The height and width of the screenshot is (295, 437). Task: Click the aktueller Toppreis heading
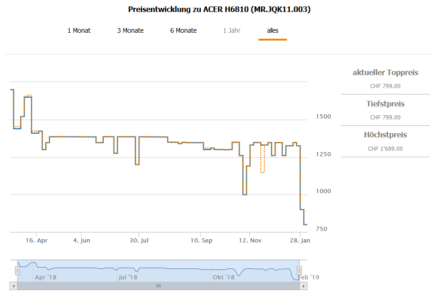coord(385,72)
